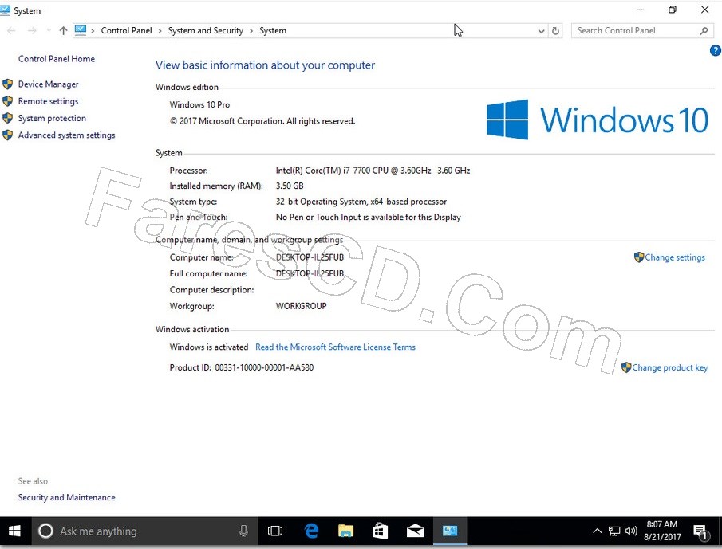Image resolution: width=722 pixels, height=549 pixels.
Task: Click the System window taskbar button
Action: (450, 531)
